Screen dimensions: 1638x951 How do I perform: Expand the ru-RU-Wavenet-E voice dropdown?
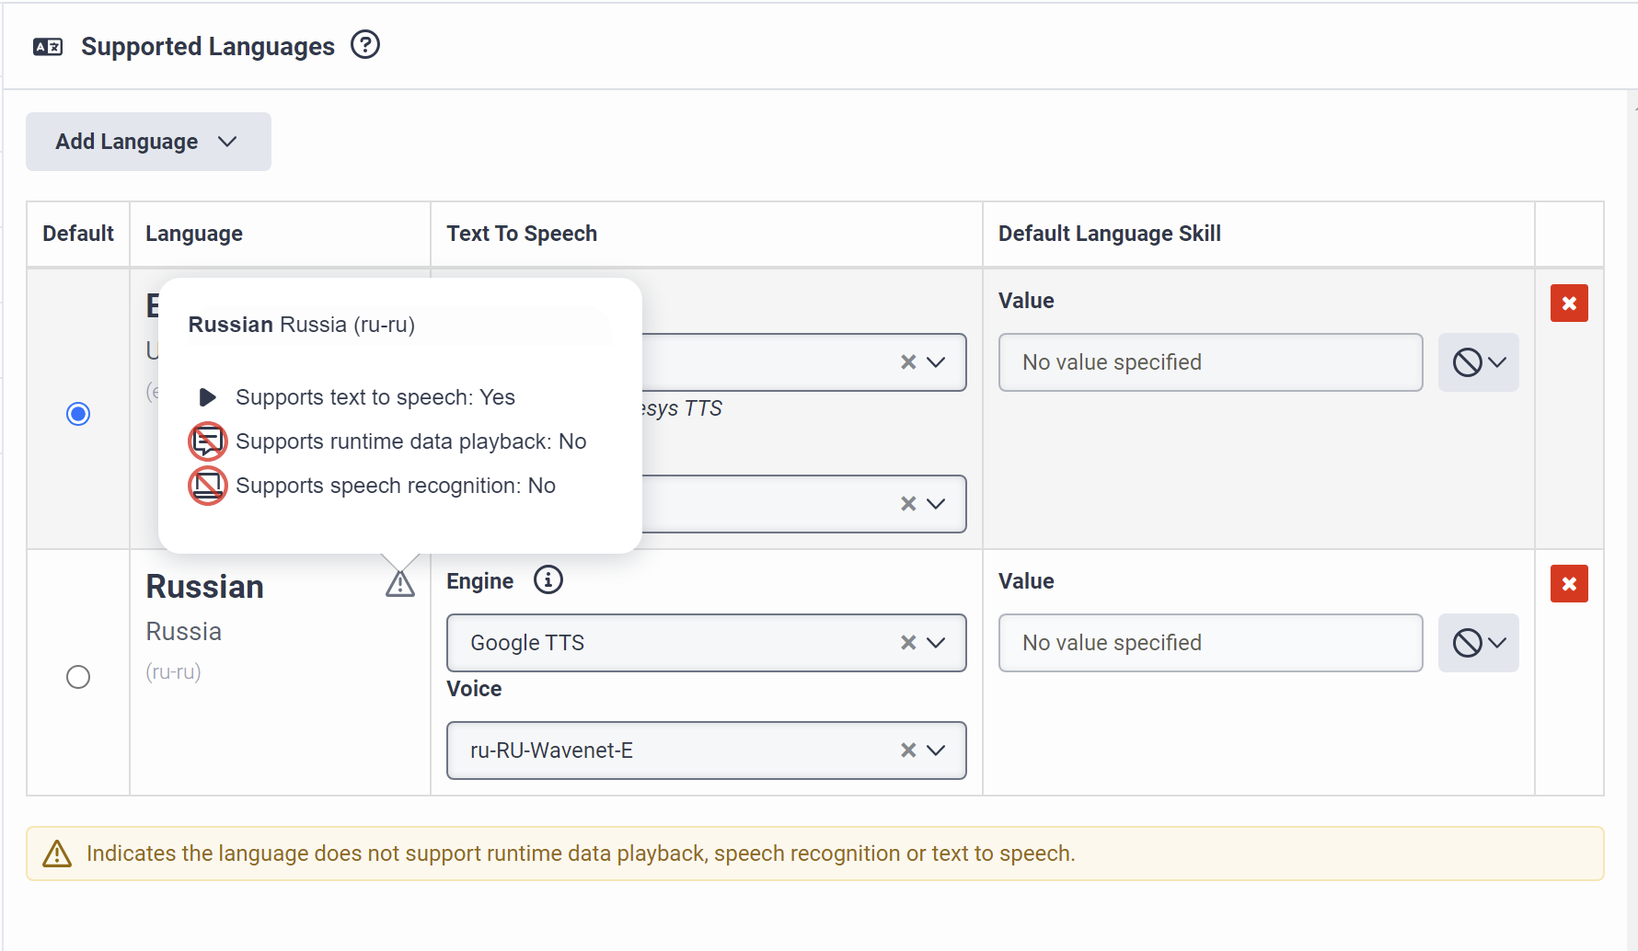pyautogui.click(x=937, y=750)
